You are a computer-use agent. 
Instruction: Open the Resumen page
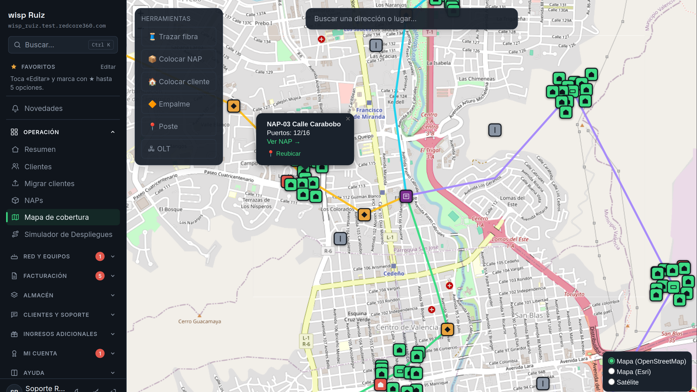tap(63, 149)
